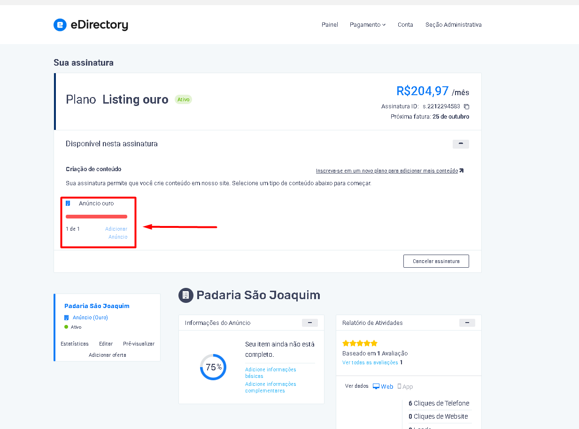The height and width of the screenshot is (429, 579).
Task: Click the Adicionar Anúncio link
Action: coord(116,233)
